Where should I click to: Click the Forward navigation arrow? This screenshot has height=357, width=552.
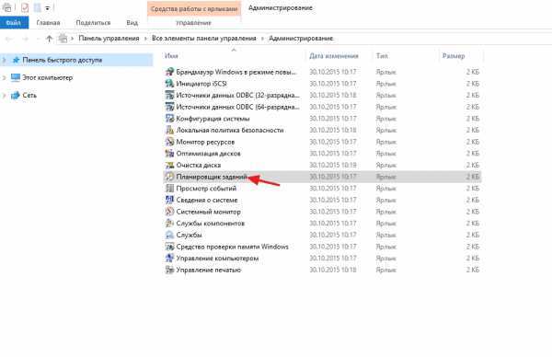[x=26, y=39]
